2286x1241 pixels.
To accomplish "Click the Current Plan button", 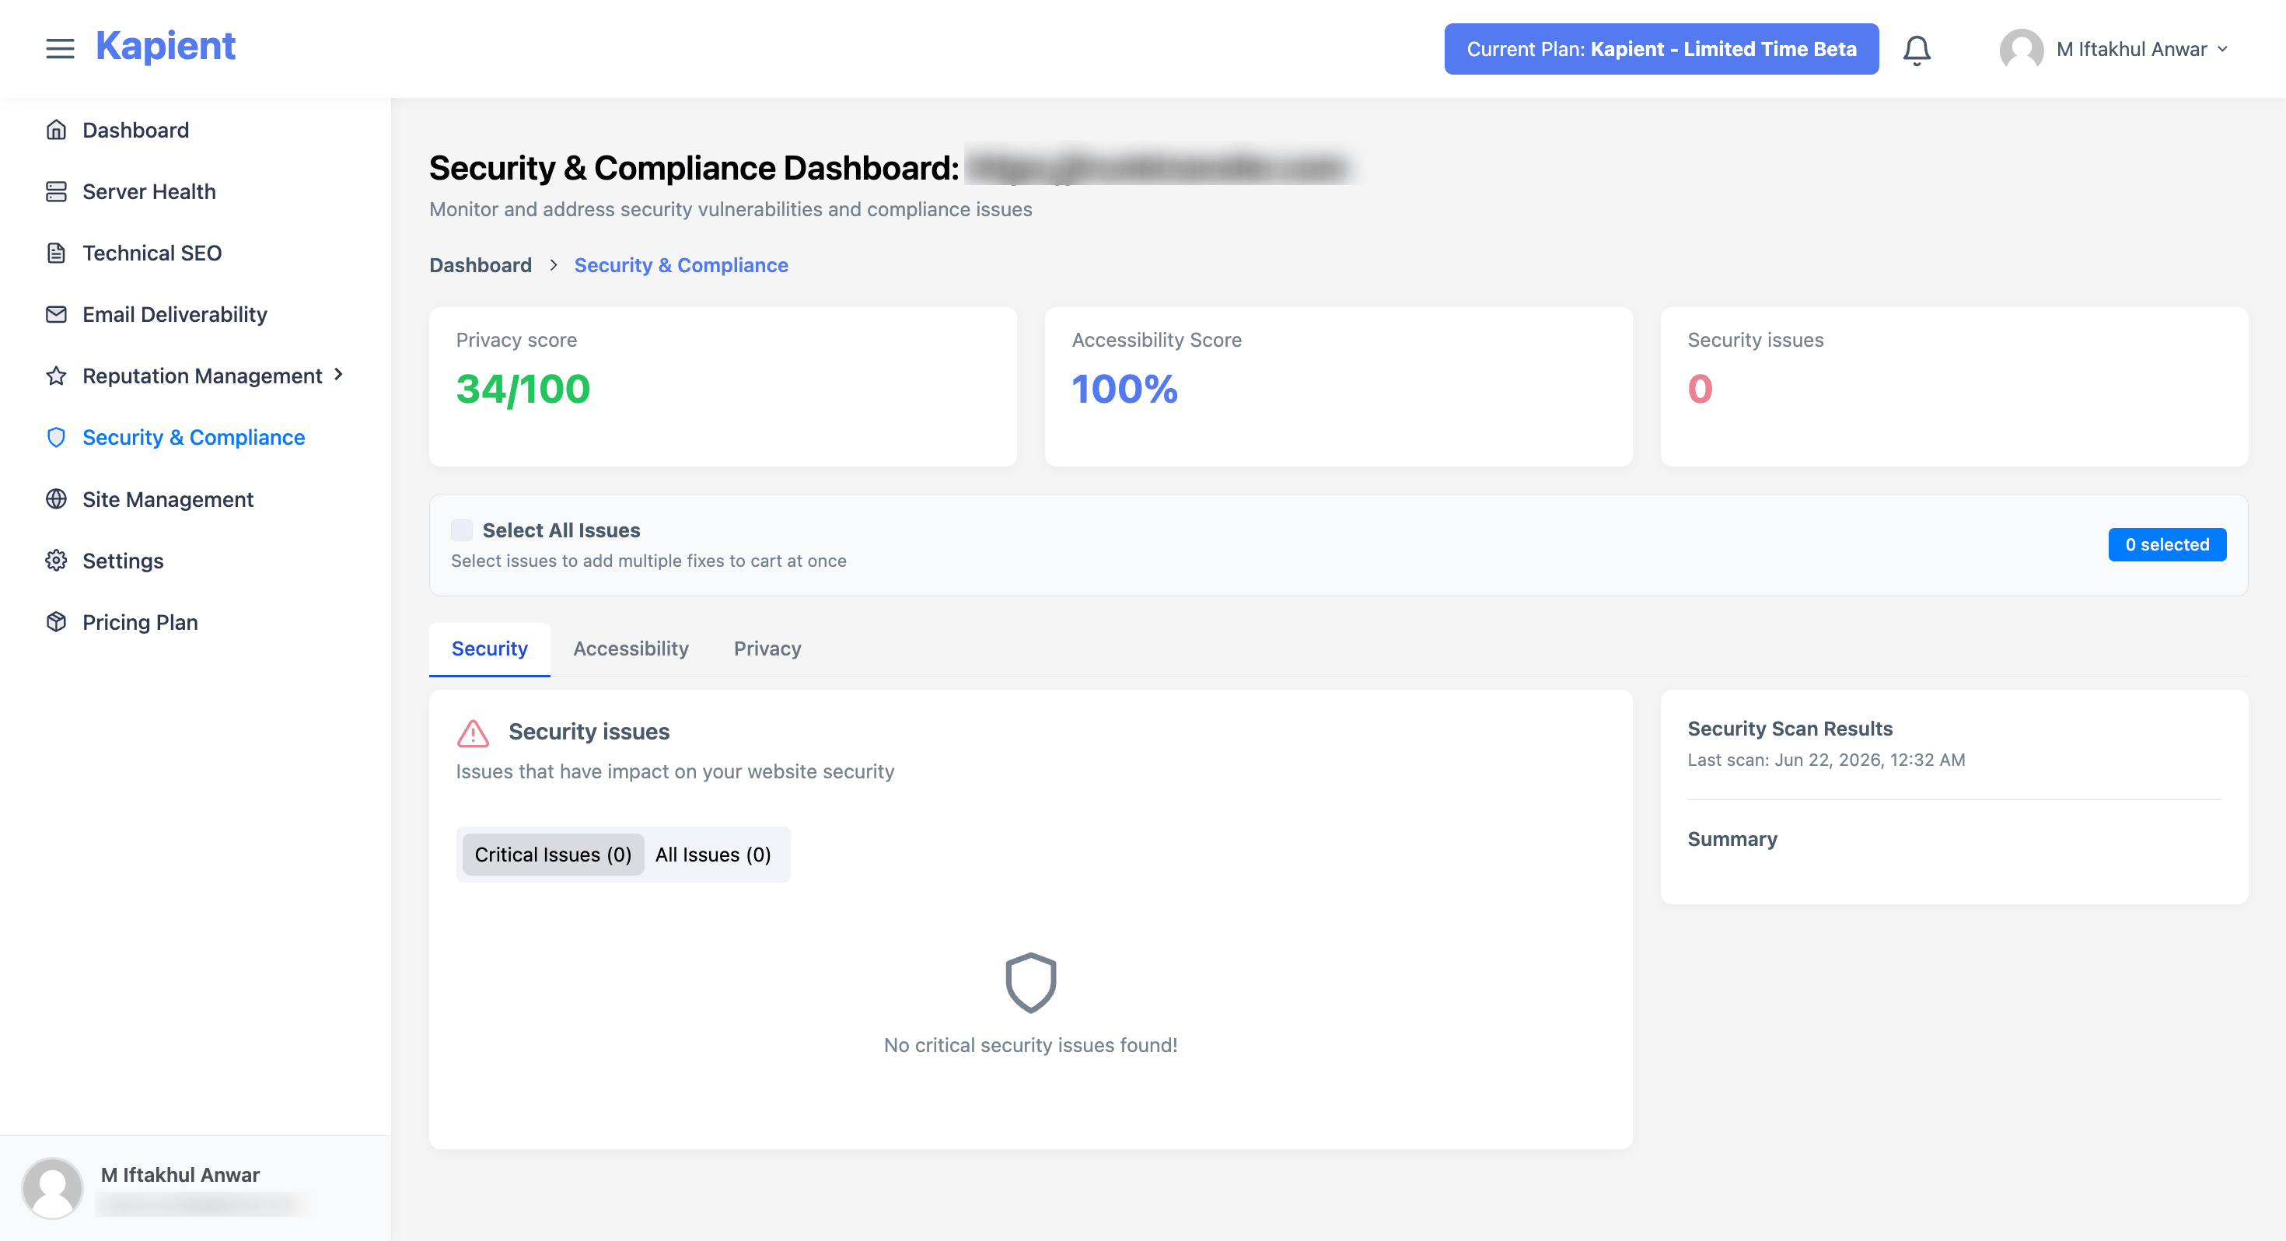I will (x=1660, y=49).
